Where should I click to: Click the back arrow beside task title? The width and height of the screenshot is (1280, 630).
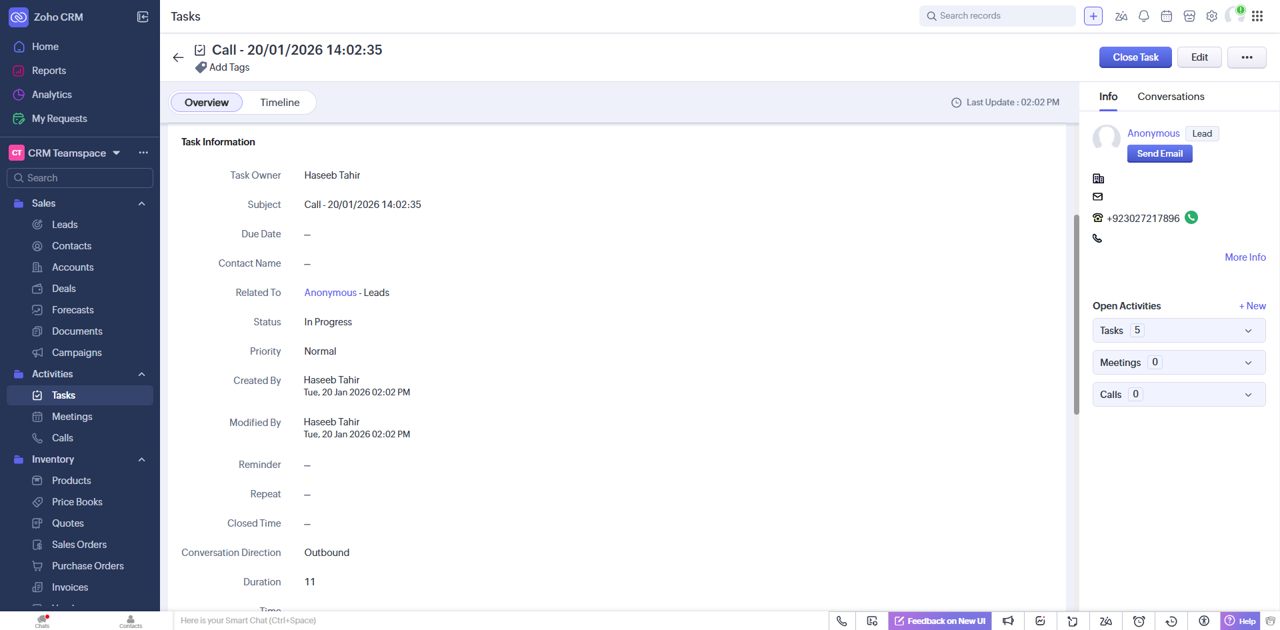(x=178, y=57)
